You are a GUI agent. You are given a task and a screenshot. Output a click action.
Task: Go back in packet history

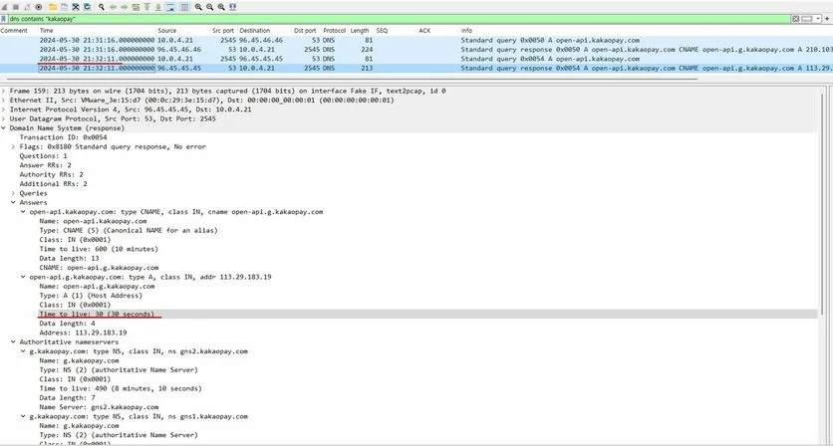coord(114,7)
